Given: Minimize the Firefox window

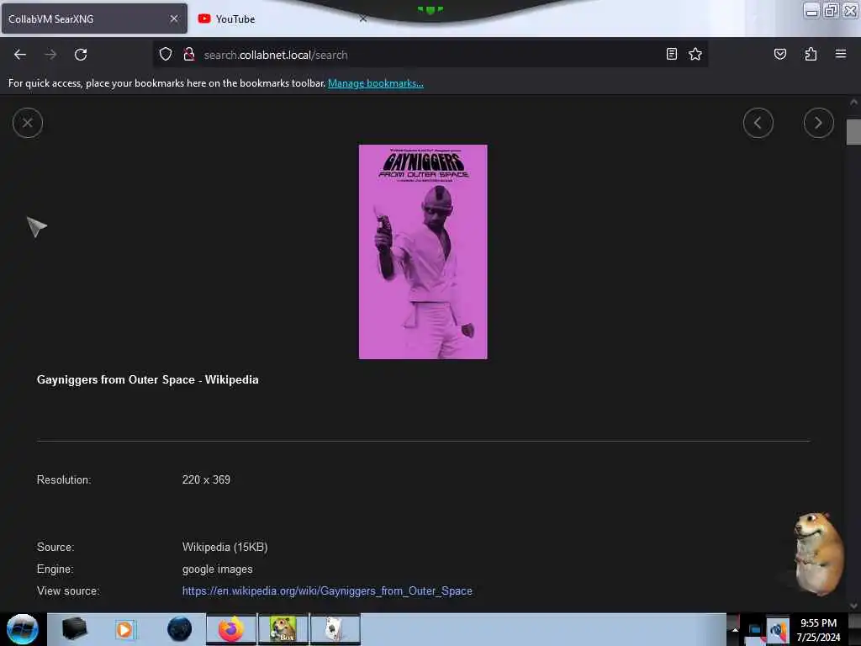Looking at the screenshot, I should click(x=811, y=10).
